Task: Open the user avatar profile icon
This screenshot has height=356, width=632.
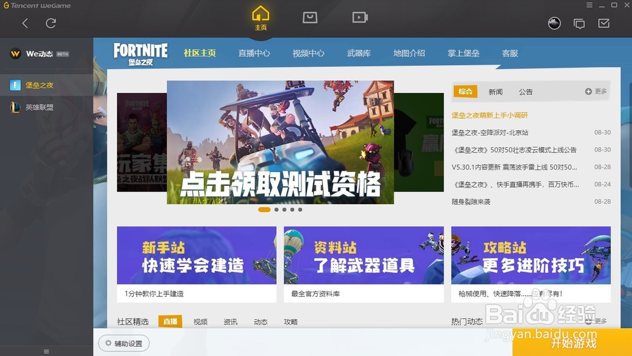Action: point(554,23)
